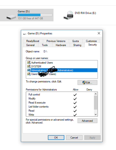Click the Object name value D:\
Viewport: 116px width, 150px height.
[45, 52]
